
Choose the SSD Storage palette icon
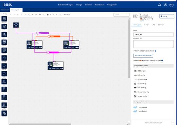click(4, 50)
